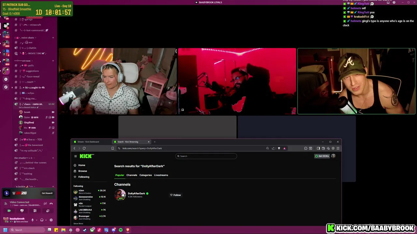The width and height of the screenshot is (417, 234).
Task: Open xQc followed channel
Action: [90, 204]
